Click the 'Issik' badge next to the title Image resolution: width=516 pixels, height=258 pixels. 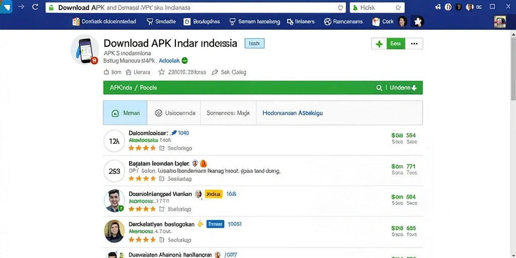tap(254, 43)
